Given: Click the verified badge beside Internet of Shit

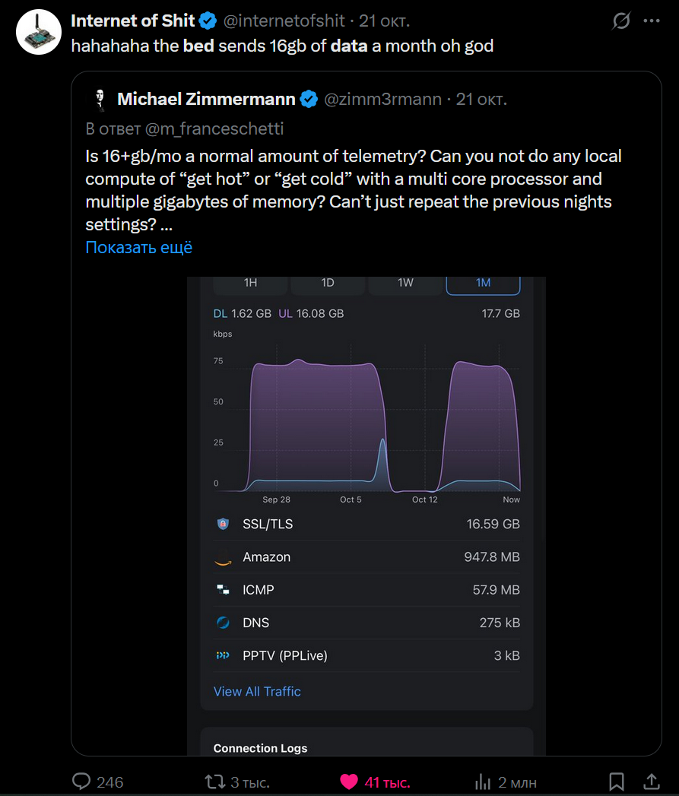Looking at the screenshot, I should (x=209, y=21).
